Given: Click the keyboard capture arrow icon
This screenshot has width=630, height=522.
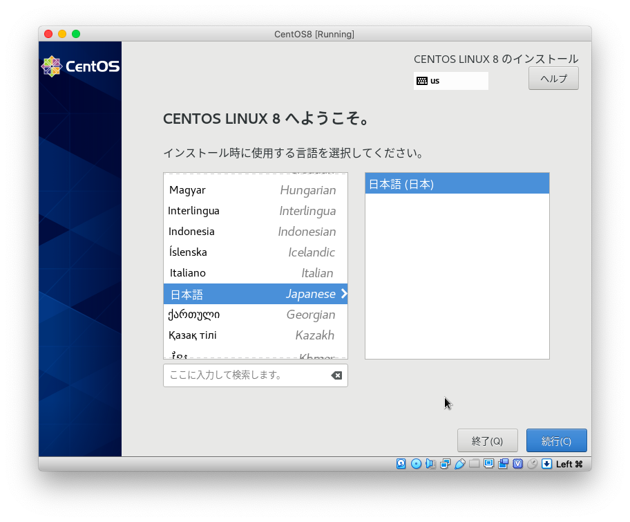Looking at the screenshot, I should 546,464.
